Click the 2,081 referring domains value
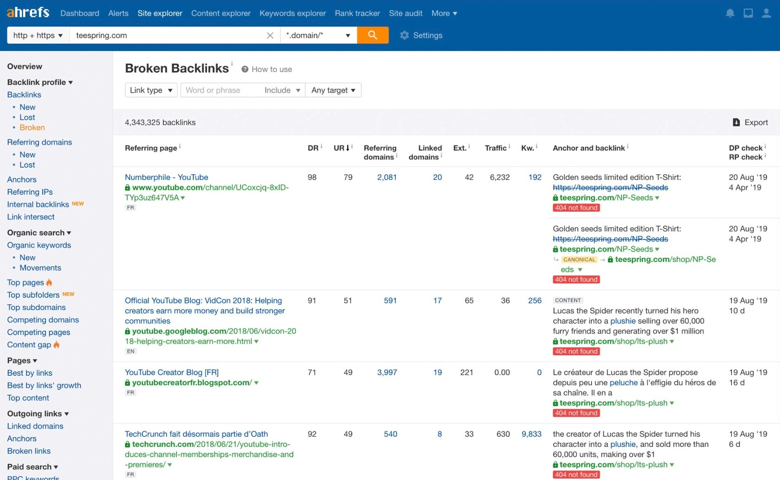This screenshot has width=780, height=480. tap(387, 177)
